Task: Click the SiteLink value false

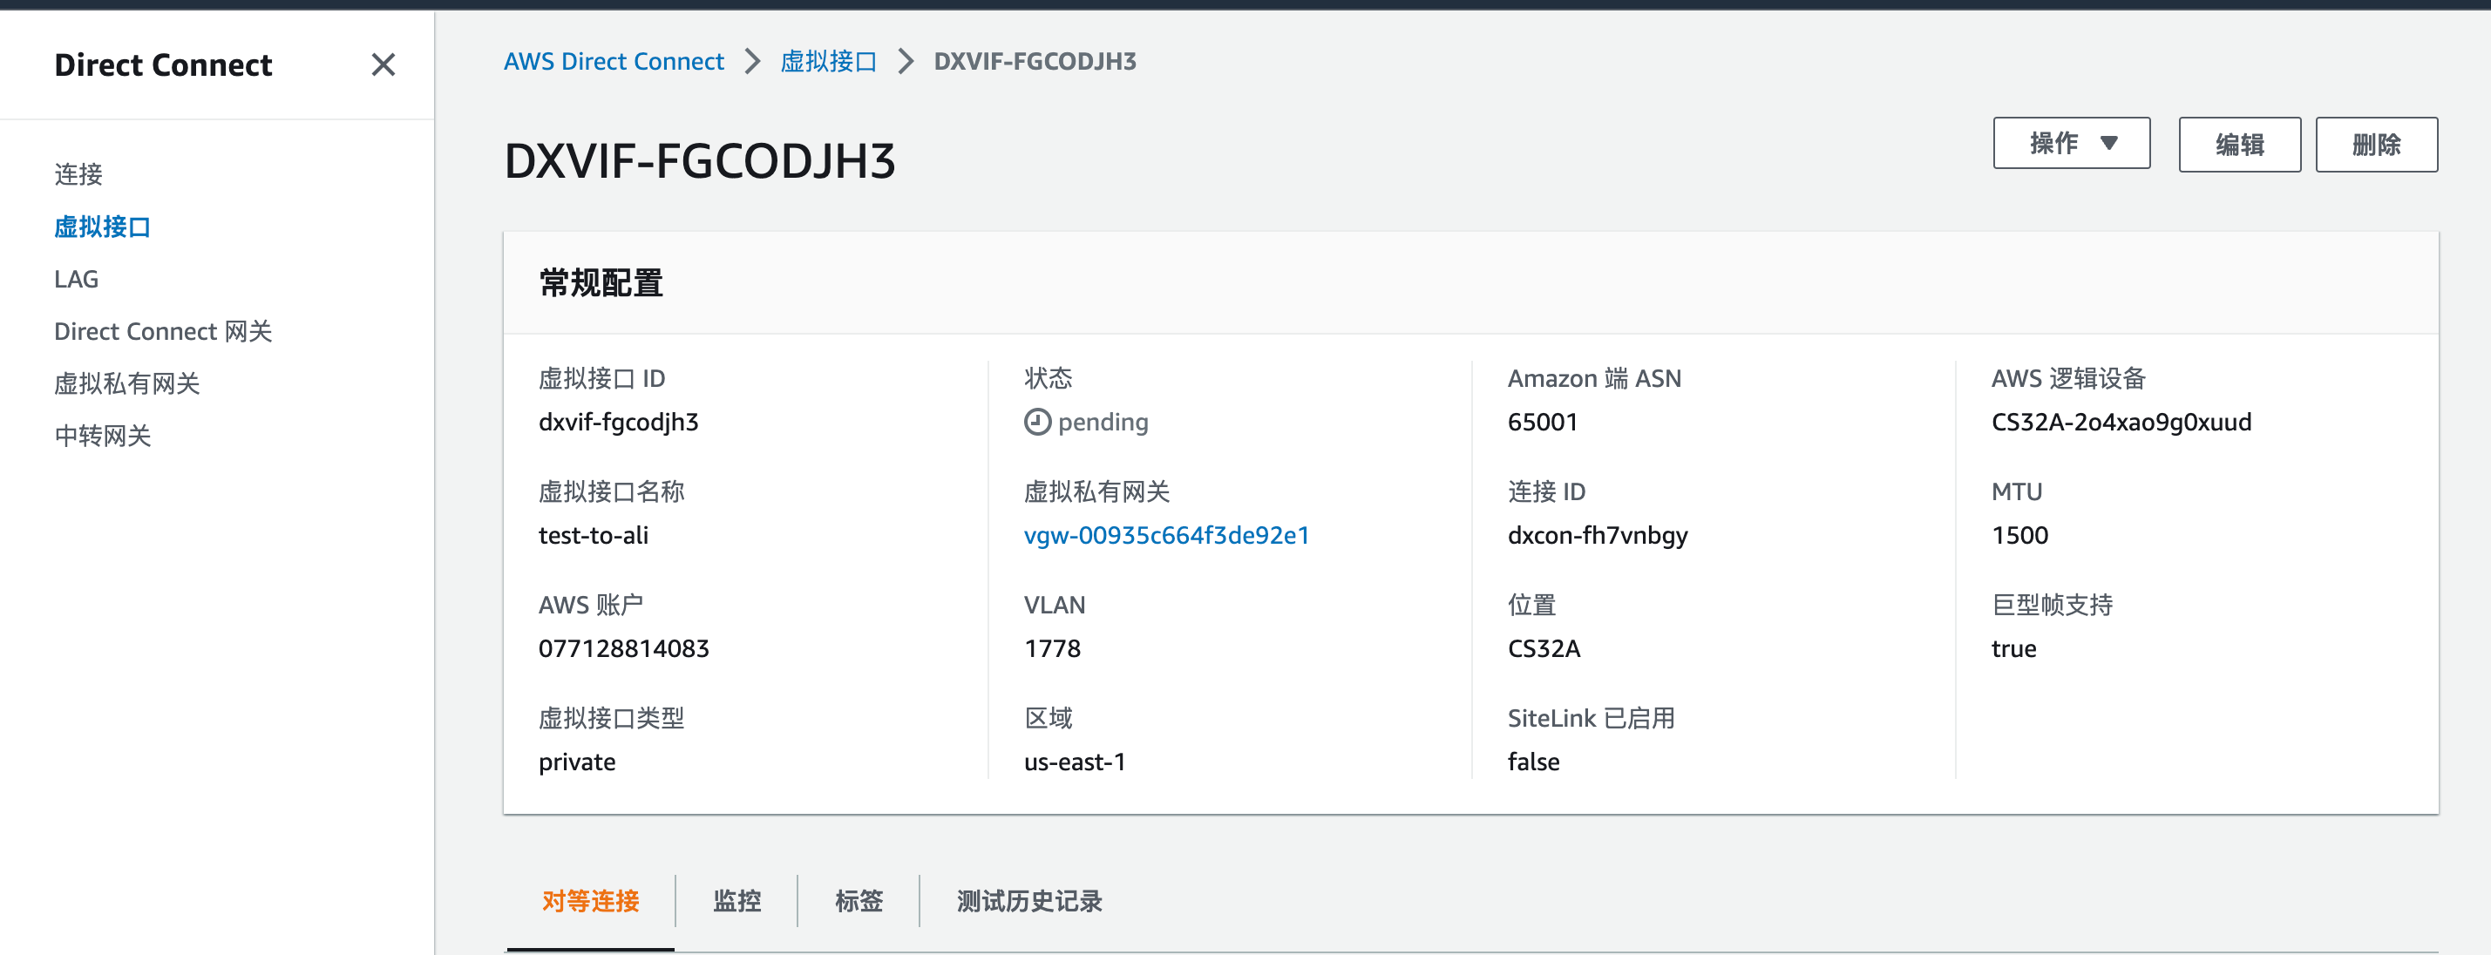Action: click(1533, 762)
